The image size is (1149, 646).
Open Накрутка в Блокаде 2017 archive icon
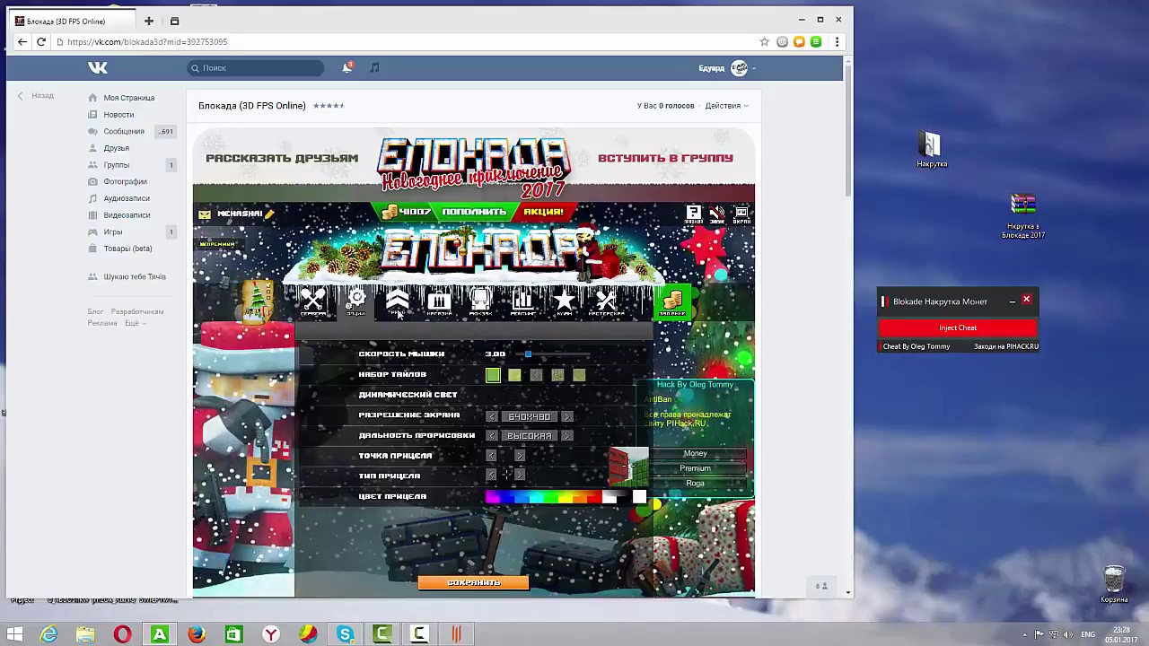[x=1023, y=215]
